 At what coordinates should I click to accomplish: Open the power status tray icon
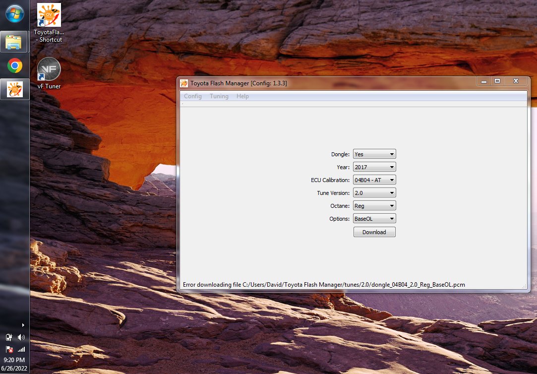pyautogui.click(x=9, y=337)
